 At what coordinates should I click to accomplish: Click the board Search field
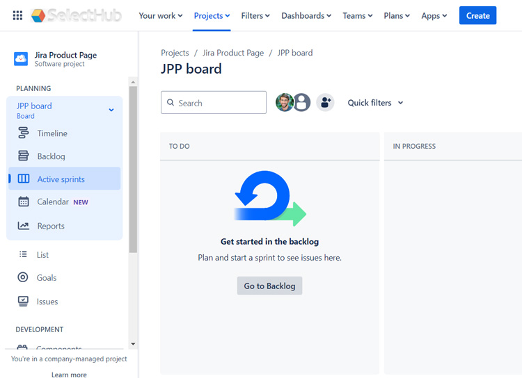pyautogui.click(x=214, y=103)
